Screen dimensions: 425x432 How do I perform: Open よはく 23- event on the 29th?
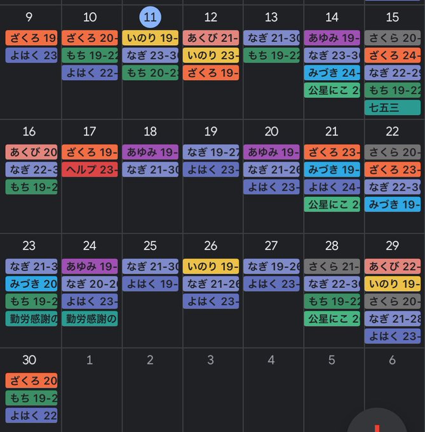pyautogui.click(x=393, y=336)
